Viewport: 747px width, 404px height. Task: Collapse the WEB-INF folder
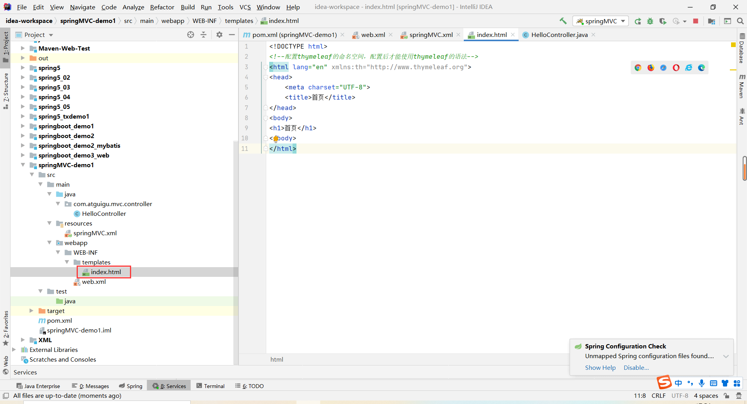(x=58, y=252)
